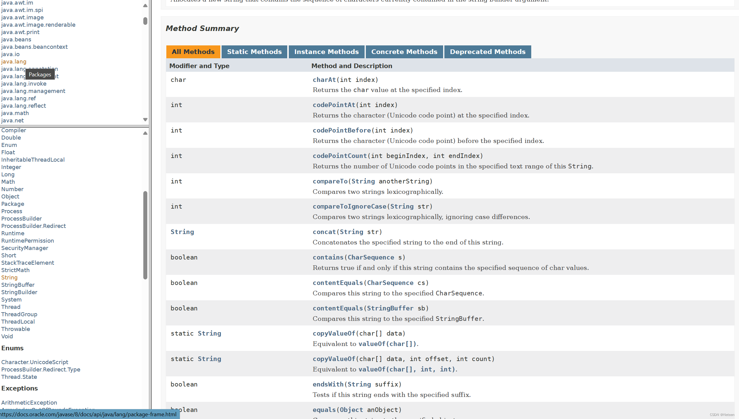Click the contains method link
Screen dimensions: 739x419
click(327, 257)
